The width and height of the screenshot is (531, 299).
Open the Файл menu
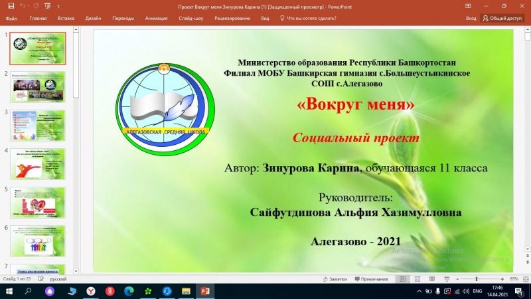(x=11, y=19)
